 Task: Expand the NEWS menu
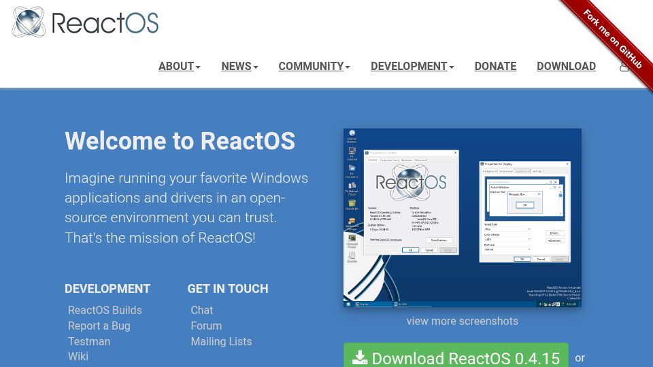(x=239, y=66)
